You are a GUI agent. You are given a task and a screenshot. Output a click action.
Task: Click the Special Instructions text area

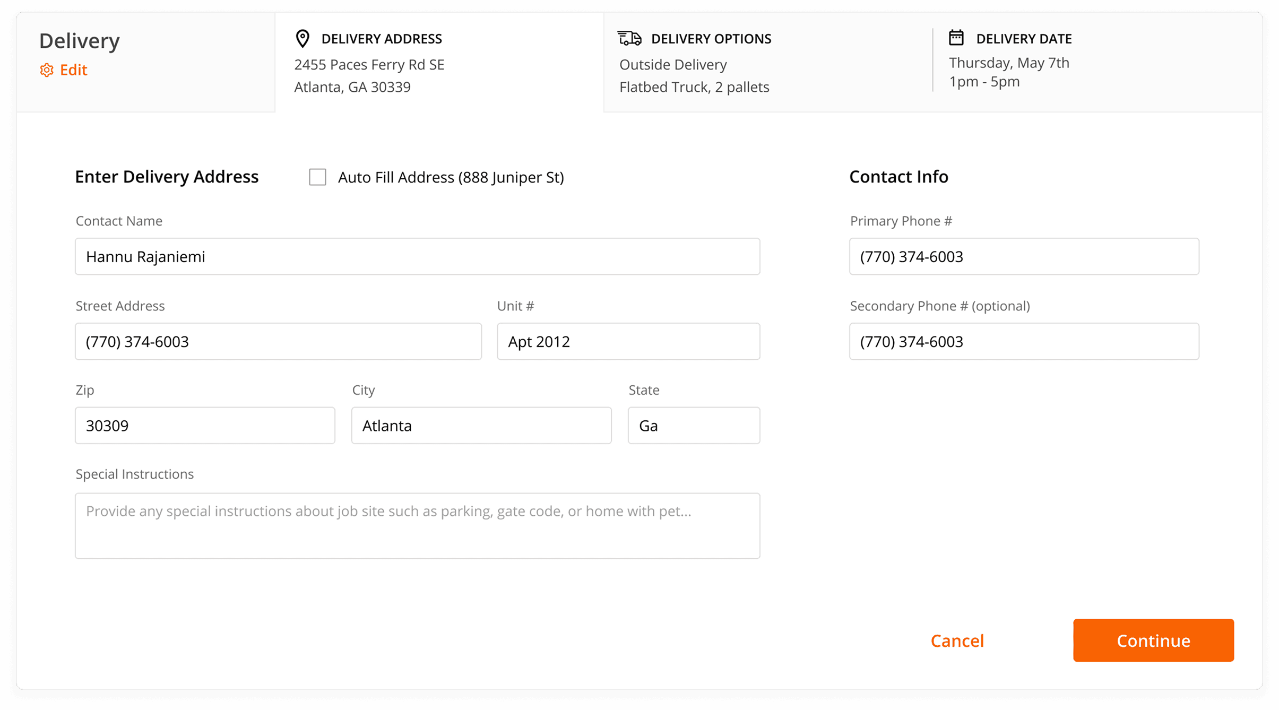pos(417,526)
